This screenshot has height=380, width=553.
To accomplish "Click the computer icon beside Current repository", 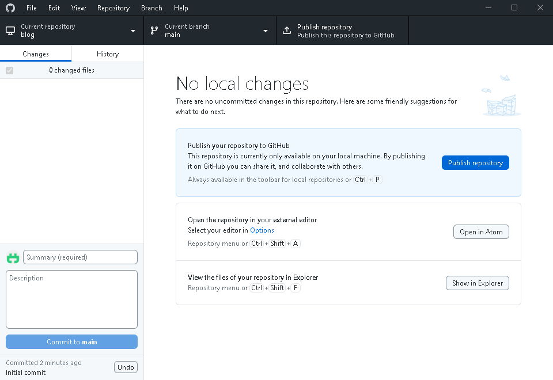I will pyautogui.click(x=10, y=31).
